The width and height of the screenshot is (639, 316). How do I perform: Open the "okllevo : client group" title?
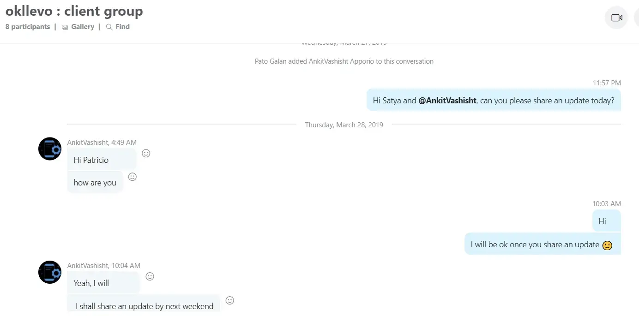74,11
